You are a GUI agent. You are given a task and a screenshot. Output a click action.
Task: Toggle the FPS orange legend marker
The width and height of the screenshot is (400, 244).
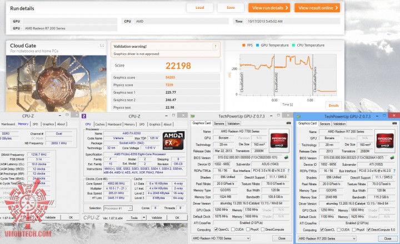pos(244,45)
